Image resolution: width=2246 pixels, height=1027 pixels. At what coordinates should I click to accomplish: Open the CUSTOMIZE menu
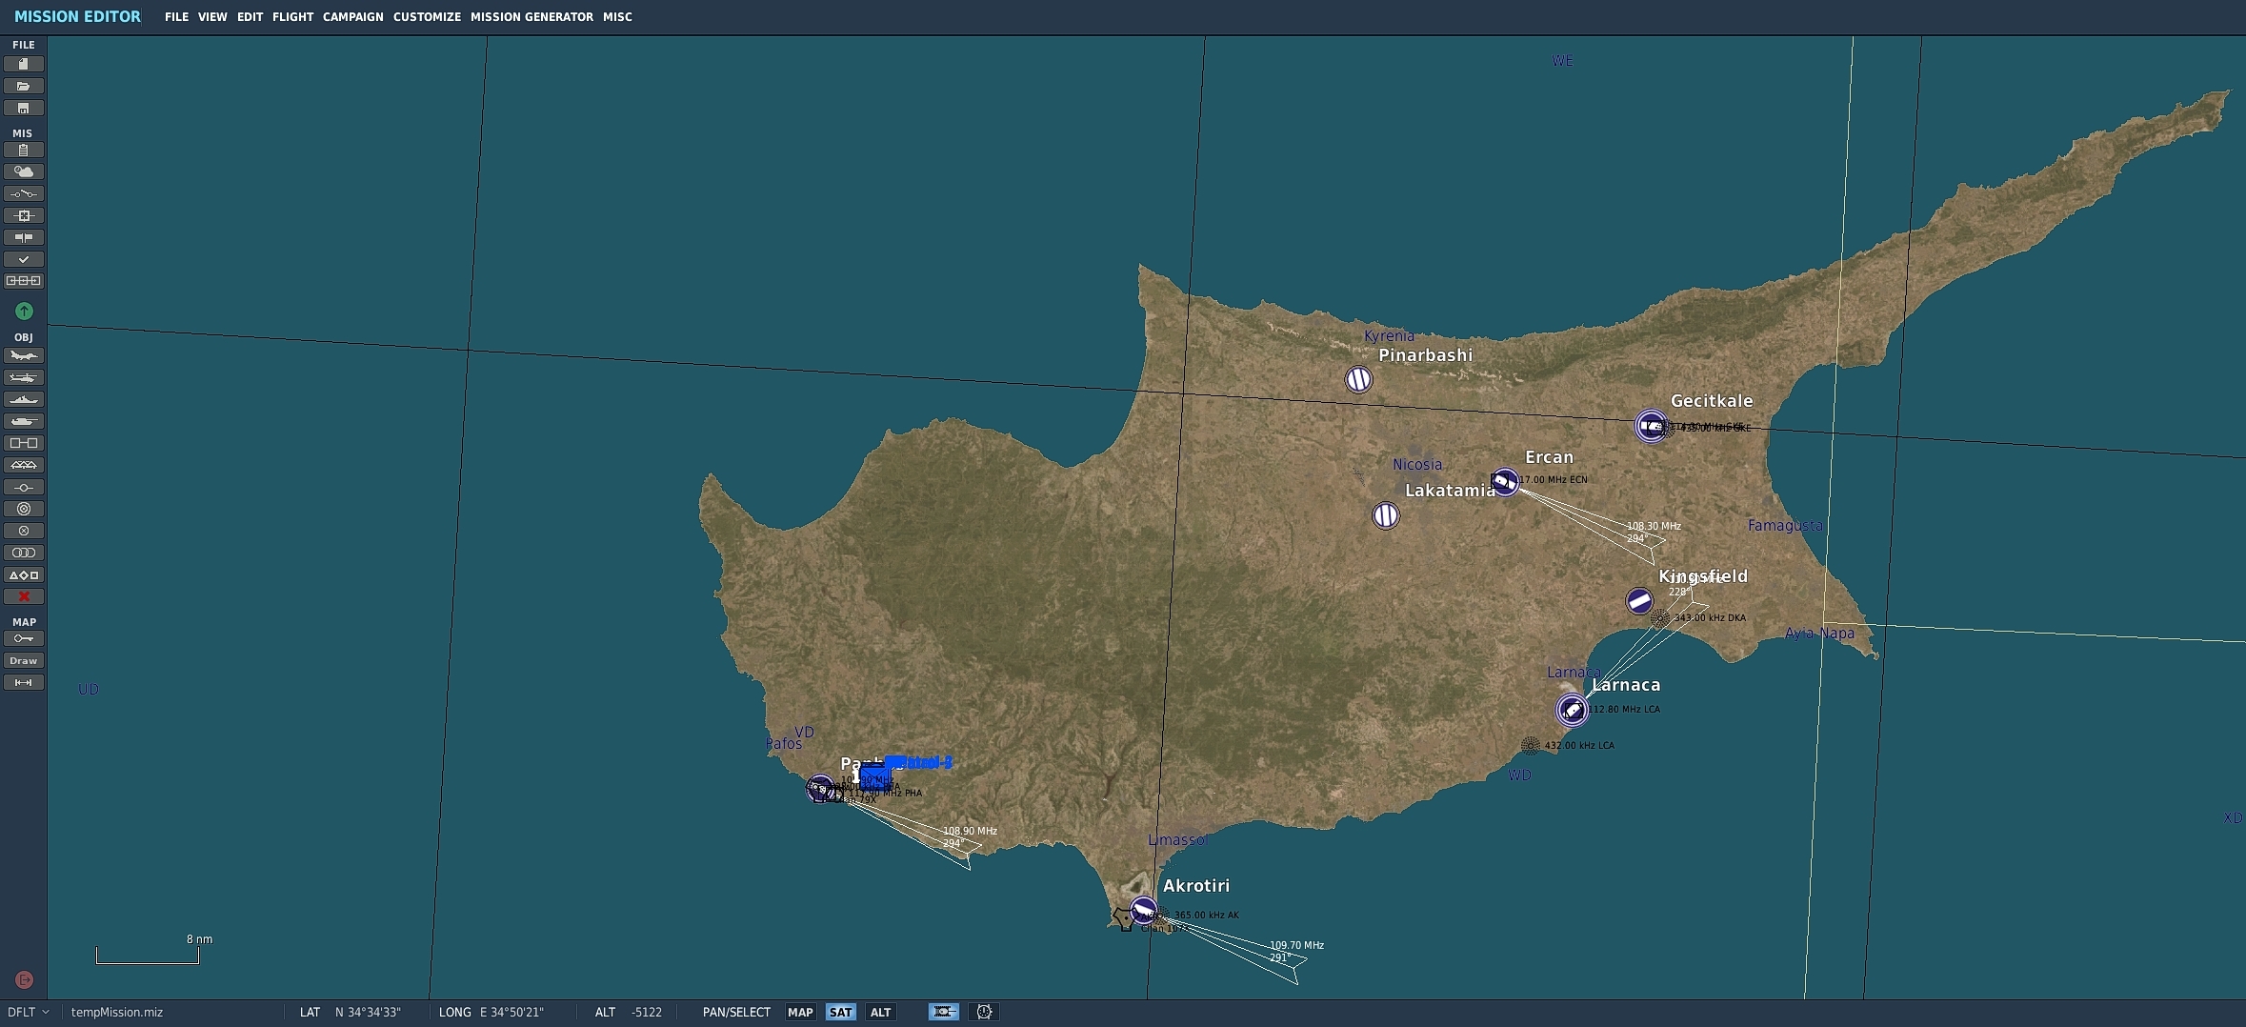pos(427,17)
